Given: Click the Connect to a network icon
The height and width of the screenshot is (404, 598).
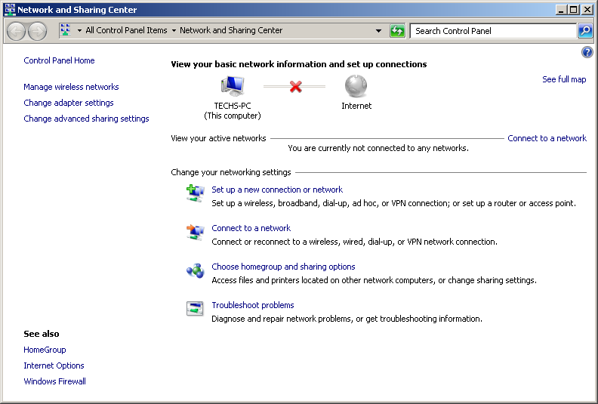Looking at the screenshot, I should tap(195, 232).
